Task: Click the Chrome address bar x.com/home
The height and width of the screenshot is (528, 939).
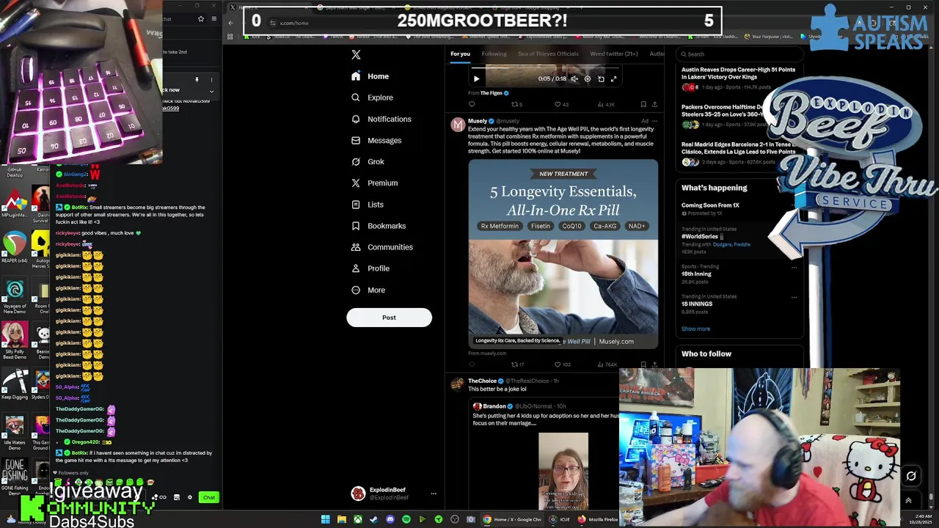Action: (x=294, y=23)
